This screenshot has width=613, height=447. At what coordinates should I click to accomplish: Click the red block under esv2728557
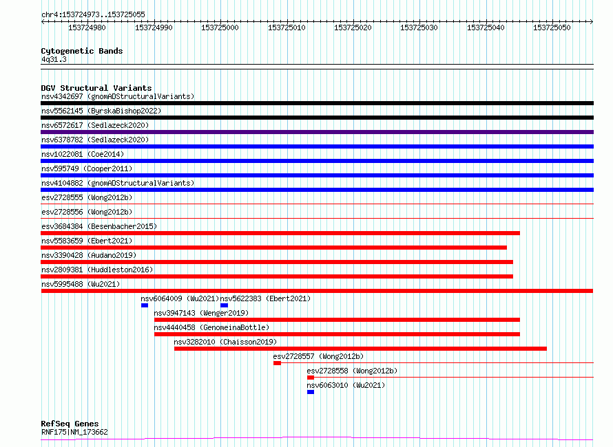point(277,363)
